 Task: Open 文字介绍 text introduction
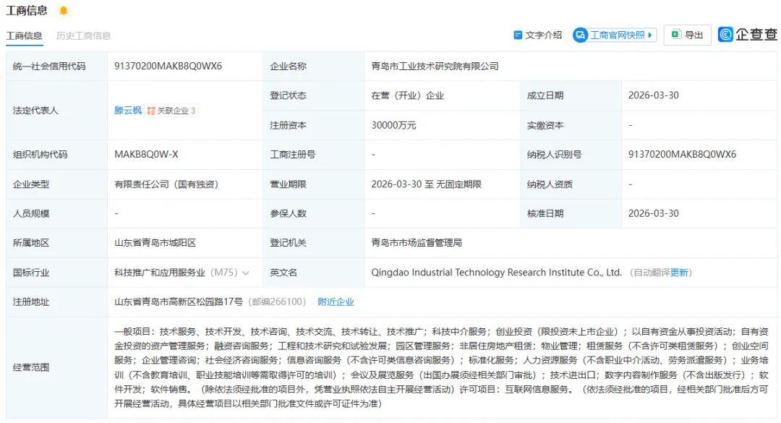click(x=537, y=35)
